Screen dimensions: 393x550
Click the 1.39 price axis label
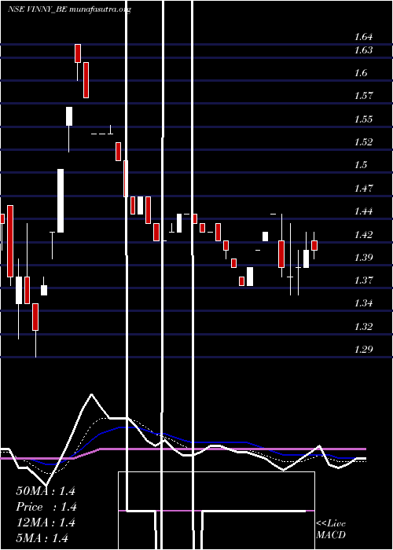(363, 258)
